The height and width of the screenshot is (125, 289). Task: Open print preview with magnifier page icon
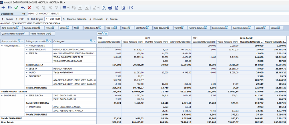point(103,8)
